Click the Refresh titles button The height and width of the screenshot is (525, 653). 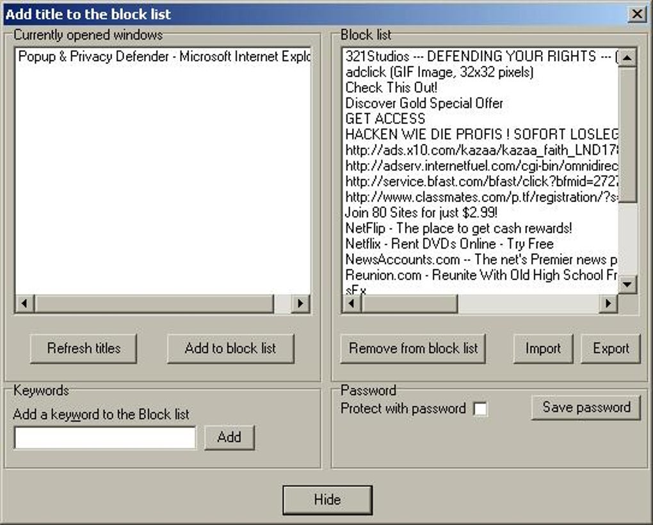tap(83, 349)
